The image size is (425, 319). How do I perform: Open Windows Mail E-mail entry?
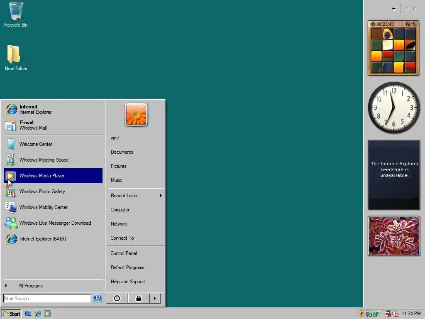(x=53, y=125)
